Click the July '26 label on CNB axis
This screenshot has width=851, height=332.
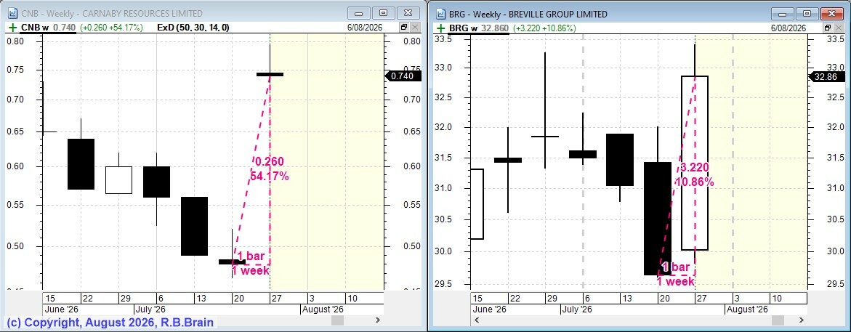pyautogui.click(x=150, y=309)
